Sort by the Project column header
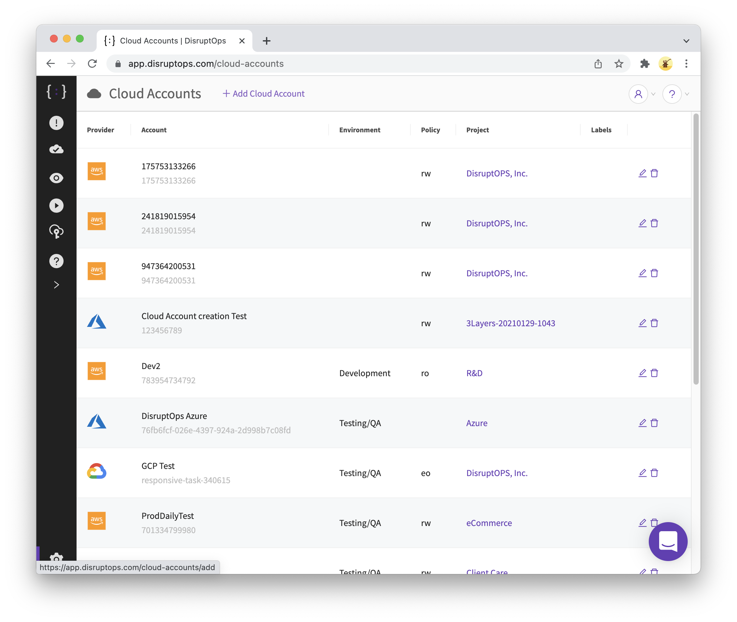The width and height of the screenshot is (737, 622). pos(477,130)
